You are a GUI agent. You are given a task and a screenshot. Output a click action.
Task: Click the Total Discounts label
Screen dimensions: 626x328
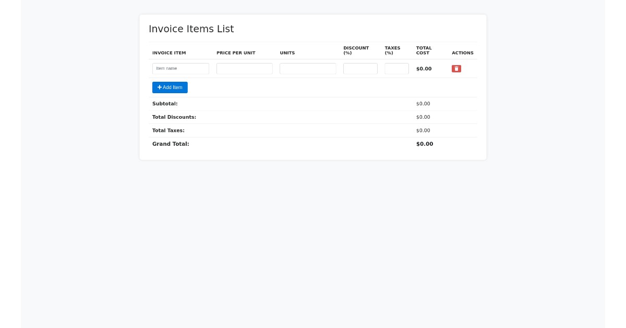pos(174,117)
